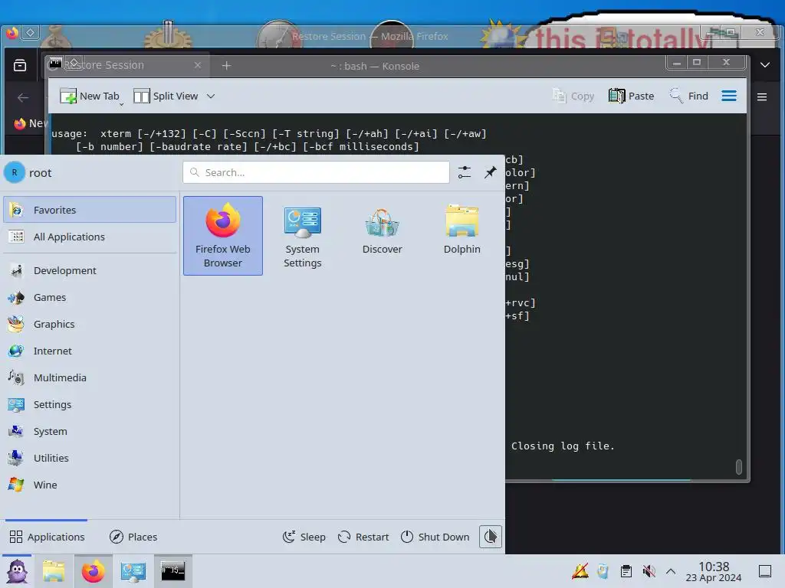Image resolution: width=785 pixels, height=588 pixels.
Task: Show more session options button
Action: tap(490, 537)
